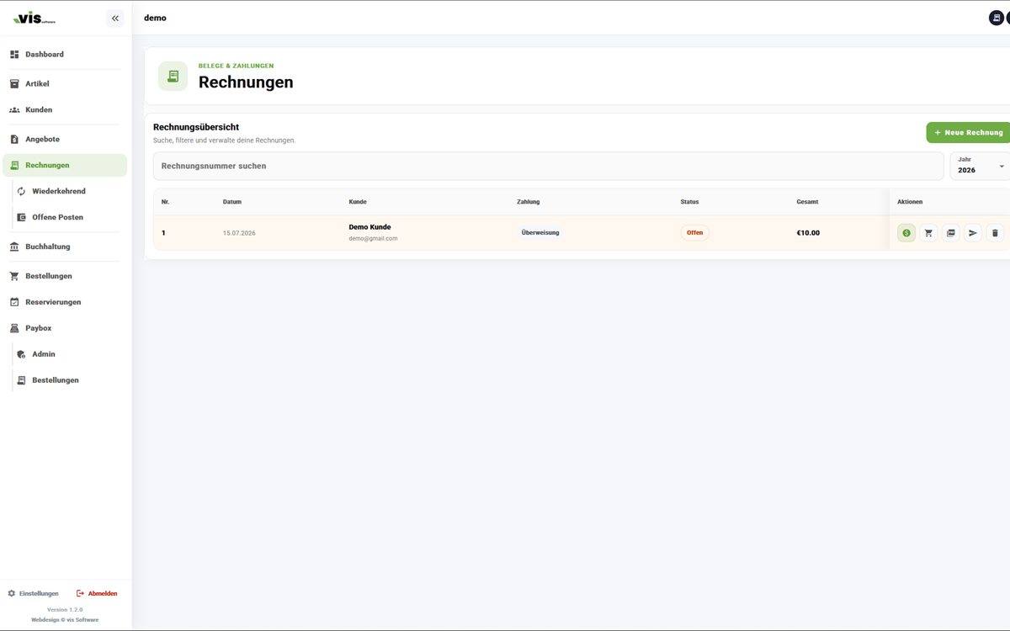Open Wiederkehrend recurring invoices
The height and width of the screenshot is (631, 1010).
point(69,192)
